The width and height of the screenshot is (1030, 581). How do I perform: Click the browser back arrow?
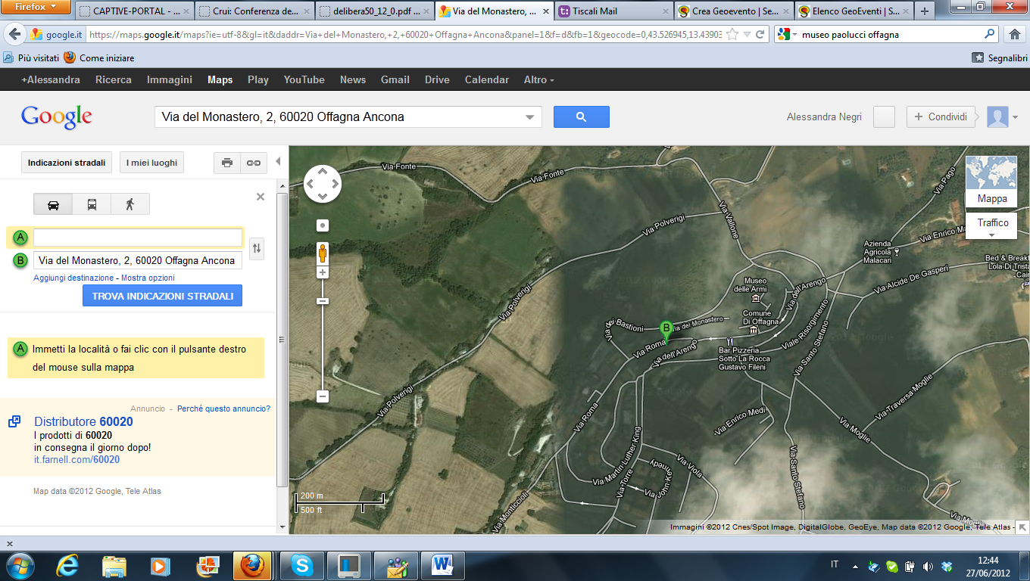click(x=14, y=35)
